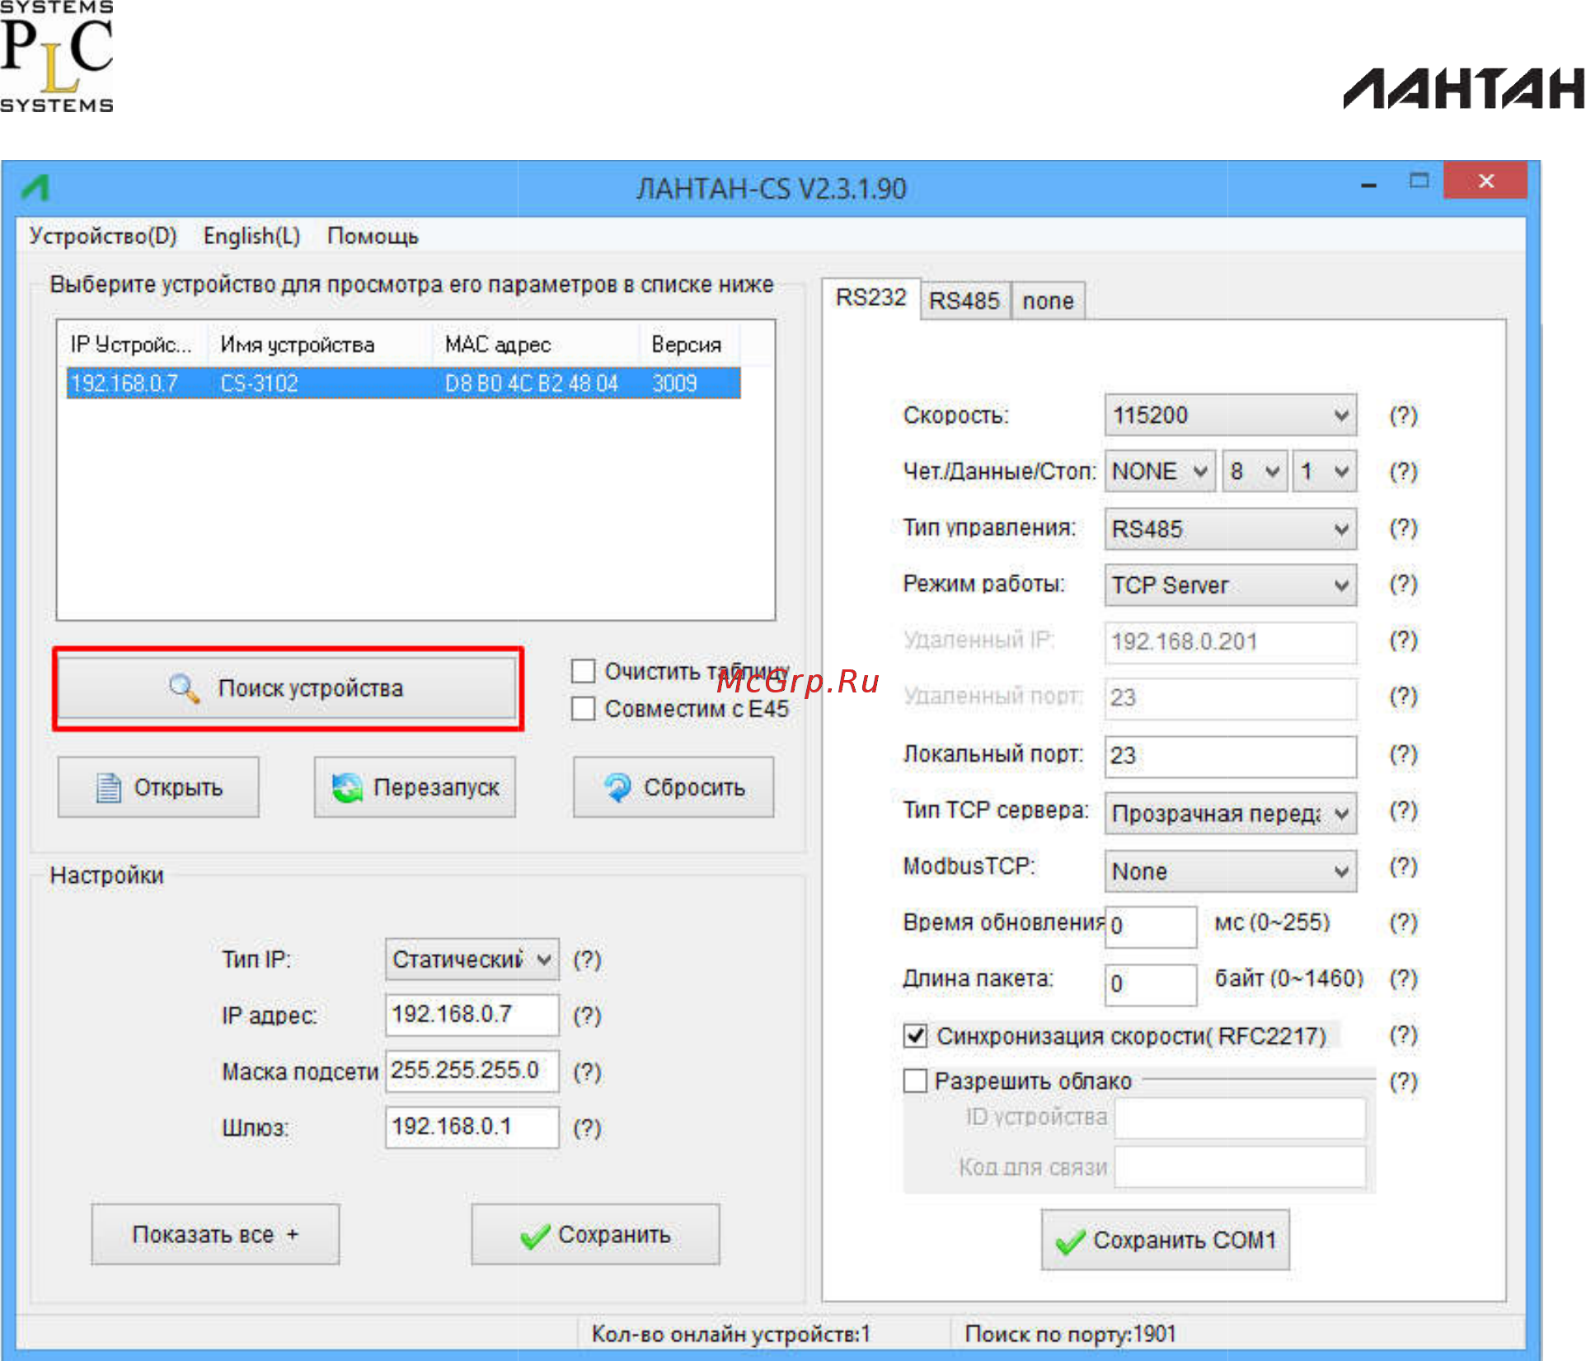Viewport: 1586px width, 1361px height.
Task: Open help (?) for Удаленный порт
Action: coord(1403,697)
